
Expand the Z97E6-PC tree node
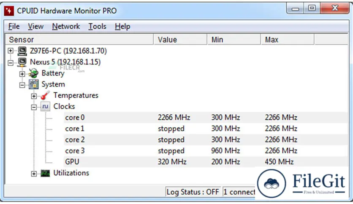click(11, 51)
